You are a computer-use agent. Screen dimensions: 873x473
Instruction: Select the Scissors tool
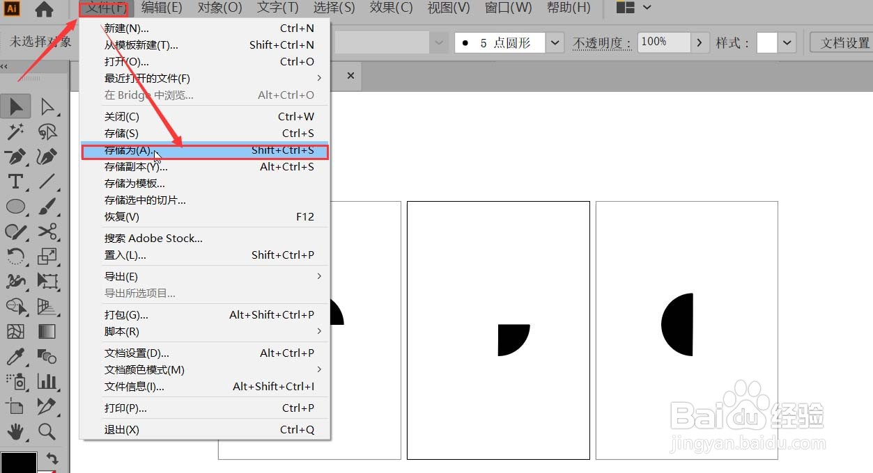coord(47,232)
